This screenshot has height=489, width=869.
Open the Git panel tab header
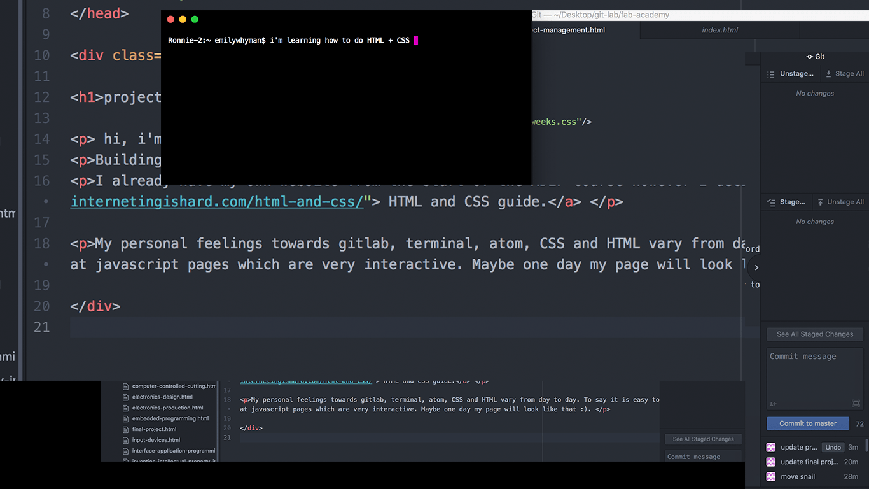(815, 57)
